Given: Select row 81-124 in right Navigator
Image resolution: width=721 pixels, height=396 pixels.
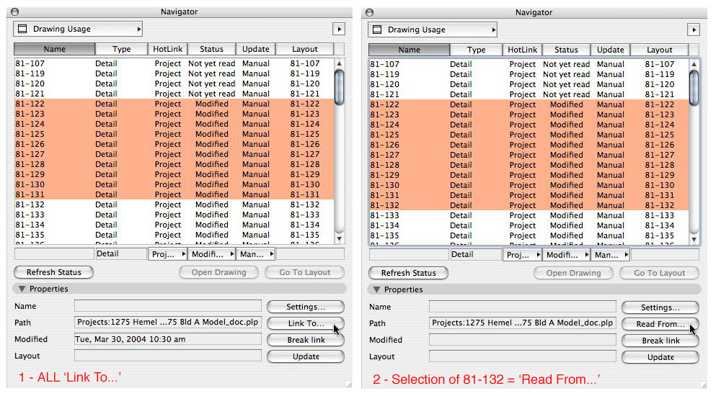Looking at the screenshot, I should 528,125.
